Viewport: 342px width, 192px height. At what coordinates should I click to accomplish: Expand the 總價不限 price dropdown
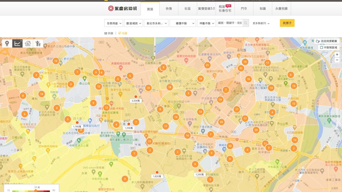tap(183, 23)
